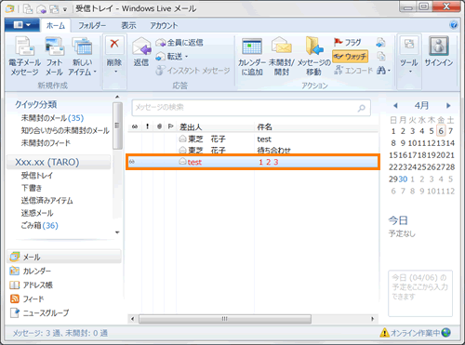Viewport: 465px width, 345px height.
Task: Sort by attachment column header
Action: (x=159, y=126)
